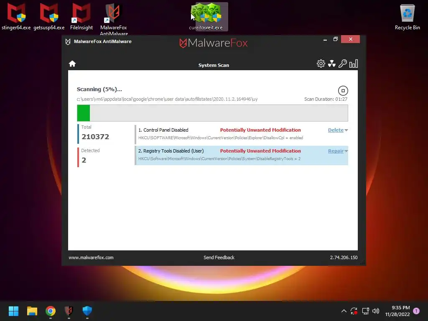
Task: Open notification badge in taskbar
Action: click(416, 311)
